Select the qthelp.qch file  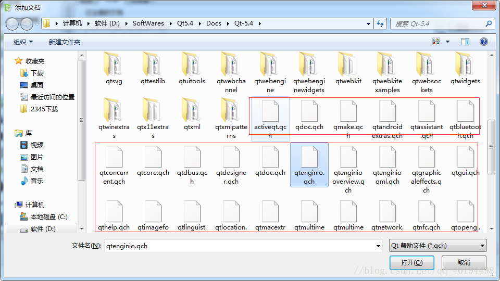tap(114, 215)
